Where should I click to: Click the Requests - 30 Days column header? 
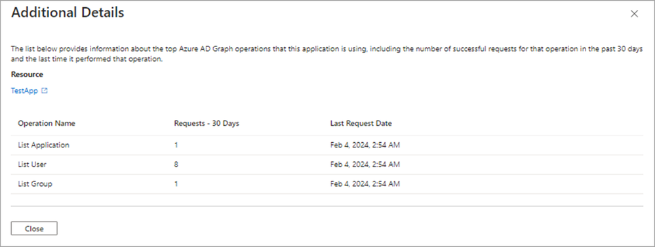point(207,123)
